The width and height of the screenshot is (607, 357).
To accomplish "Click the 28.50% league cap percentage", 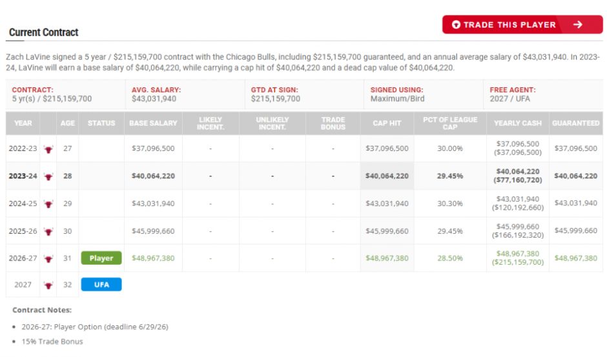I will point(450,258).
